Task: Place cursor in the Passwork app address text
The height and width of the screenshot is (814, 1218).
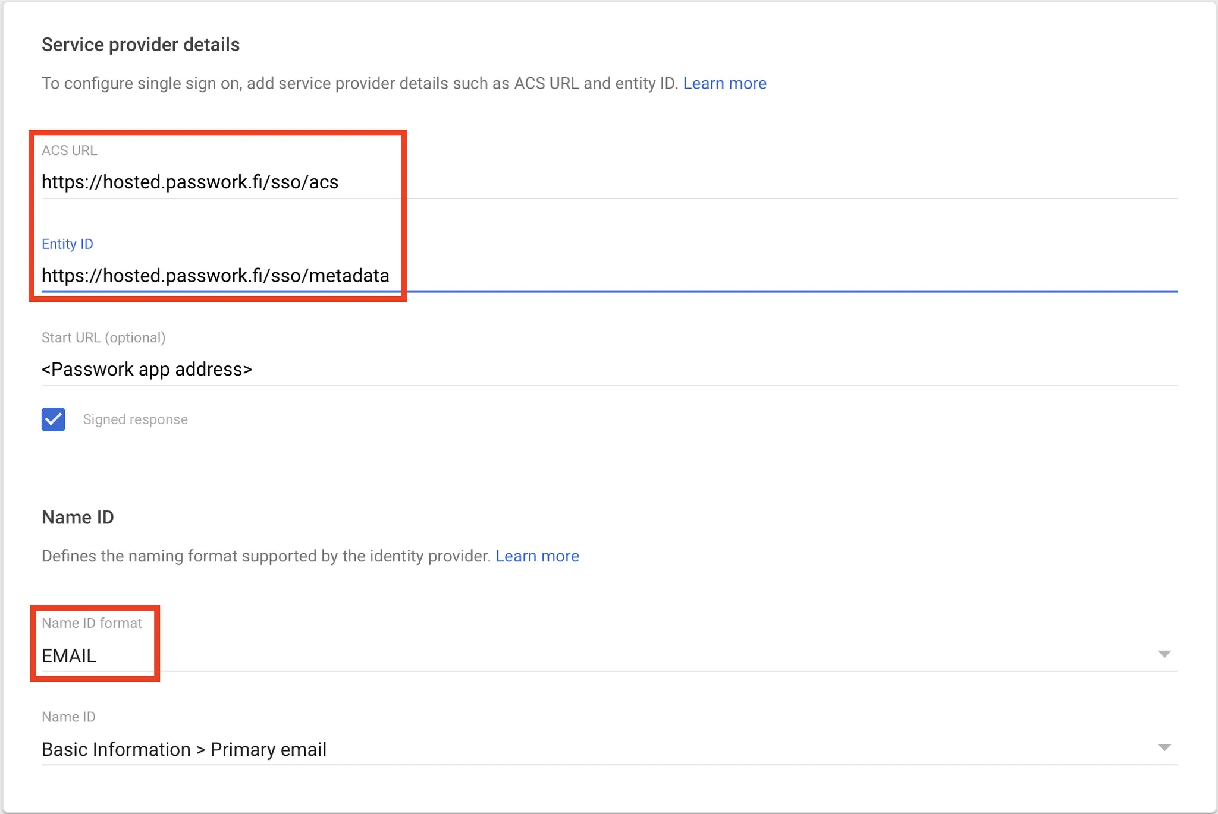Action: click(147, 369)
